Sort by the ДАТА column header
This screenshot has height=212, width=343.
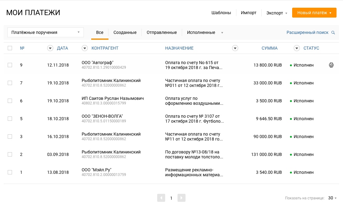63,48
